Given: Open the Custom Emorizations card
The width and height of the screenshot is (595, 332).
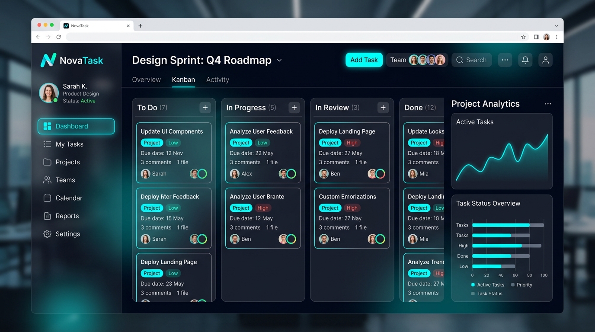Looking at the screenshot, I should click(x=352, y=218).
